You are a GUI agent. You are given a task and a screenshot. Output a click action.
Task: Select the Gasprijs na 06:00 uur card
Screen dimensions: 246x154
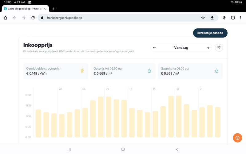[190, 71]
